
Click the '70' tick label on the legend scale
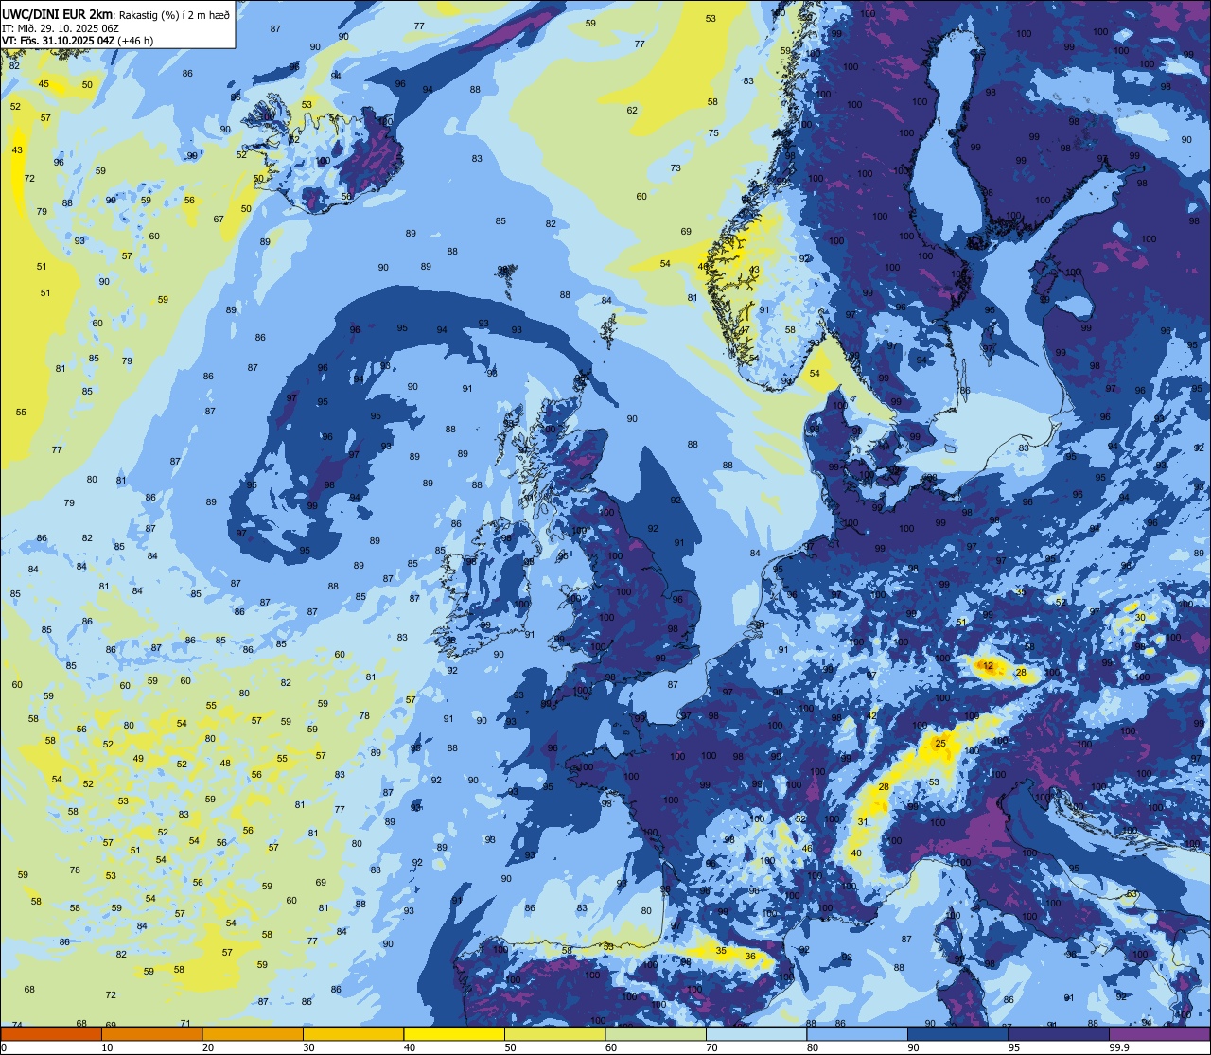click(711, 1046)
